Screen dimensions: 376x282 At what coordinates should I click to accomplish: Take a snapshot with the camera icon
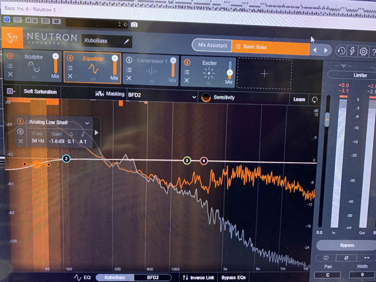pyautogui.click(x=134, y=25)
